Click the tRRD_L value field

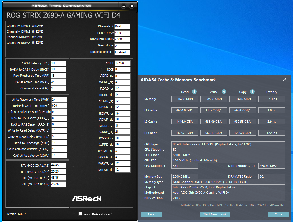[59, 118]
